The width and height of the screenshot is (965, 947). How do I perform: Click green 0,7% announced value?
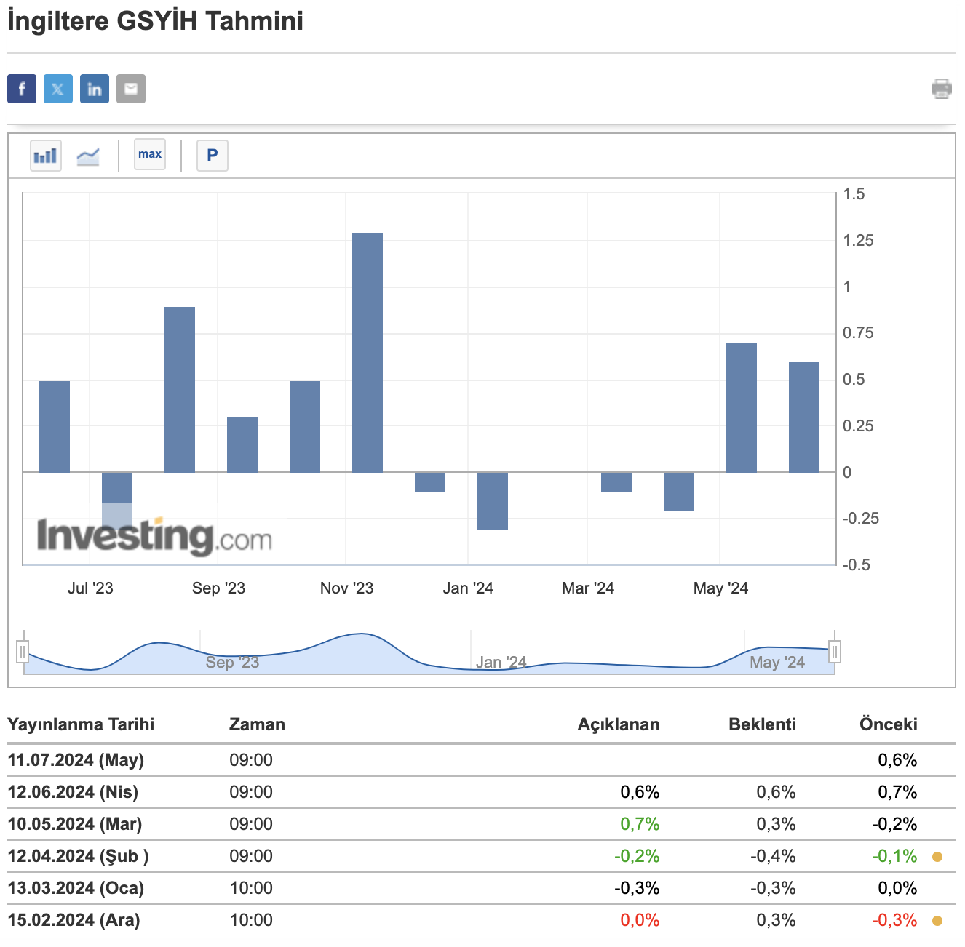tap(640, 824)
